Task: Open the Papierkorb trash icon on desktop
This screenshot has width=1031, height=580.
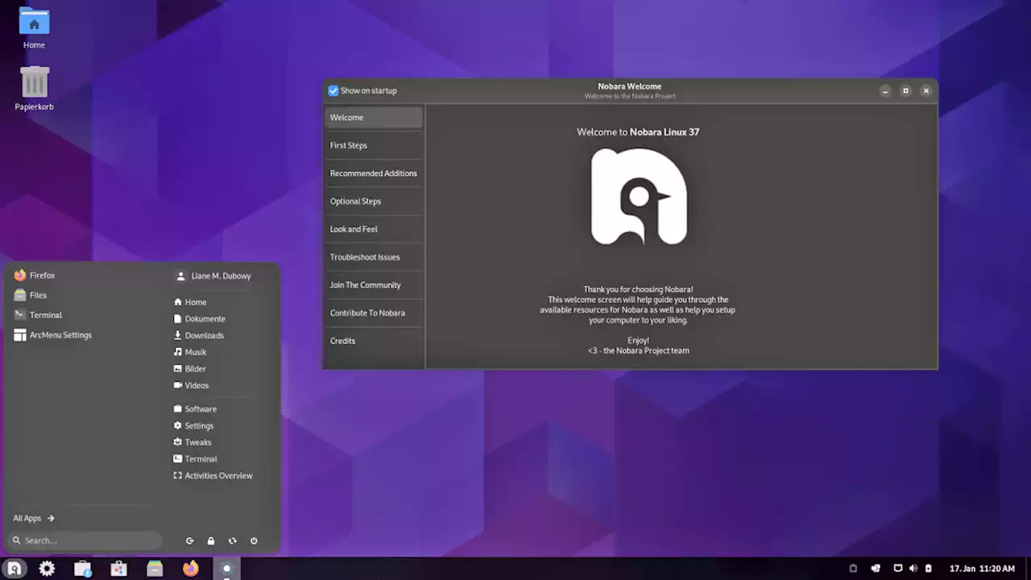Action: click(x=34, y=88)
